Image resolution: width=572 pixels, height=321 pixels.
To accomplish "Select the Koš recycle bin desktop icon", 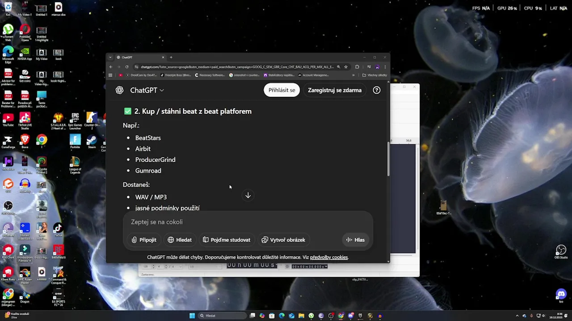I will (8, 9).
